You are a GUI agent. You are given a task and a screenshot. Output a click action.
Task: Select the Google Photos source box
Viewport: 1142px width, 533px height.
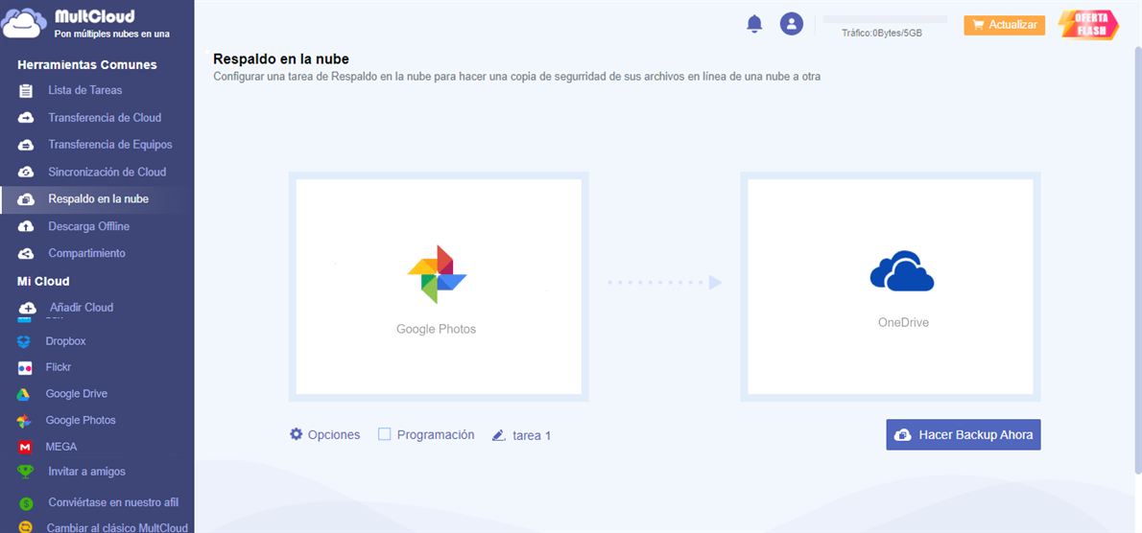[x=439, y=287]
